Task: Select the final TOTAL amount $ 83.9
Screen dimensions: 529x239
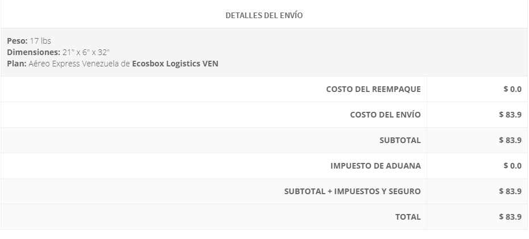Action: 510,217
